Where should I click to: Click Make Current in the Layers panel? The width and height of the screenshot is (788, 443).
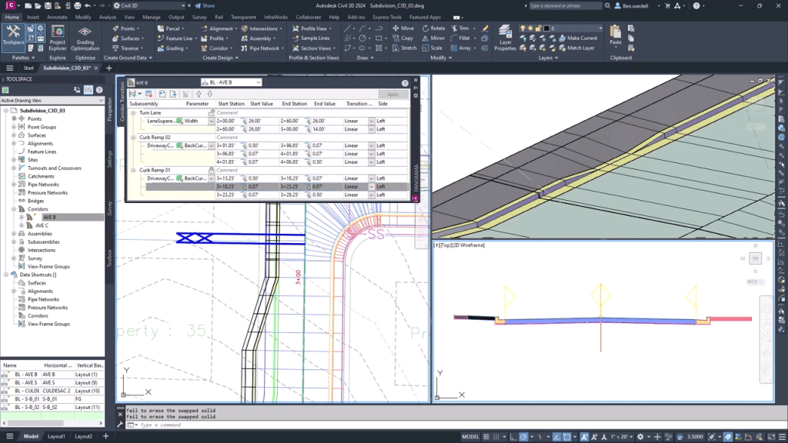point(579,38)
